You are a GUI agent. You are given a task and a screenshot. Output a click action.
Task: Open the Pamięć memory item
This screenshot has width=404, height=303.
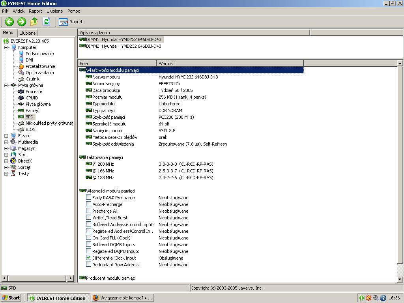click(32, 110)
